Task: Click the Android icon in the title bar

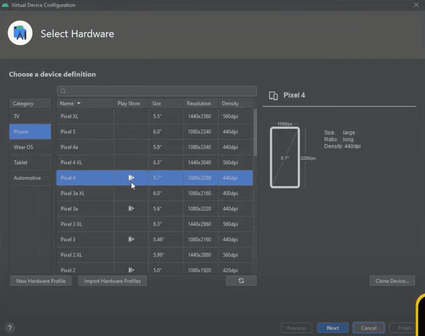Action: [x=5, y=5]
